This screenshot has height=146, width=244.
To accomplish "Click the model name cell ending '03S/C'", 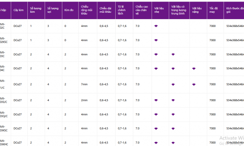I will click(x=4, y=100).
